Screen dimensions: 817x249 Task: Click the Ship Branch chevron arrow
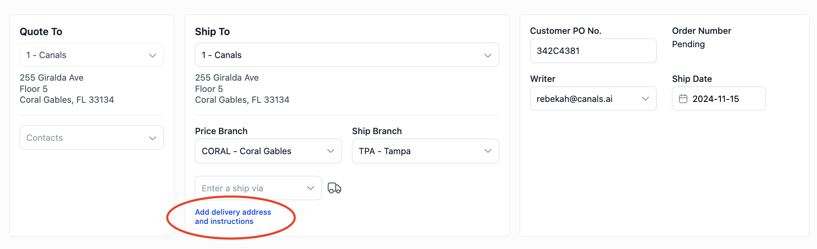tap(488, 151)
